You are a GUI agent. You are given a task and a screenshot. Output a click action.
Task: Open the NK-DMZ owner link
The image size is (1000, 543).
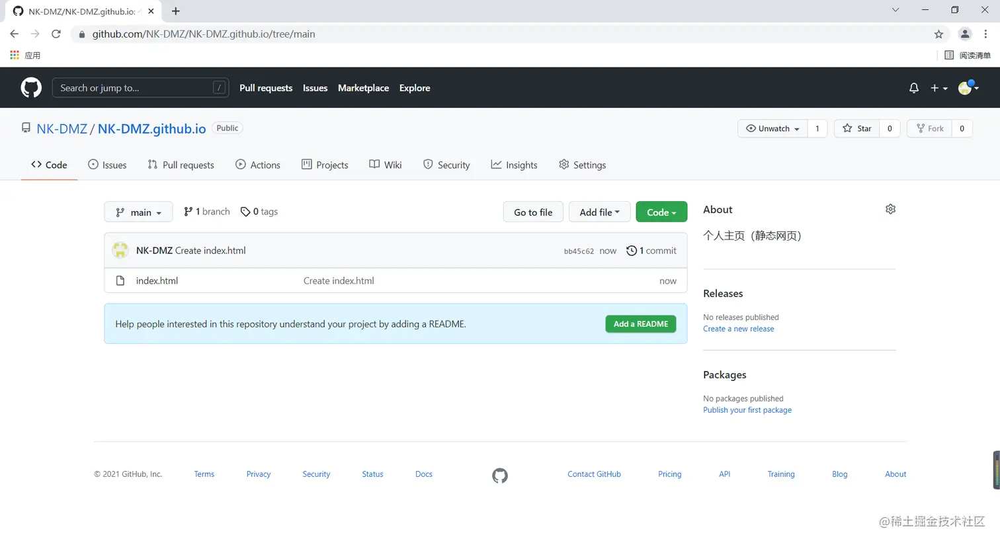[62, 129]
